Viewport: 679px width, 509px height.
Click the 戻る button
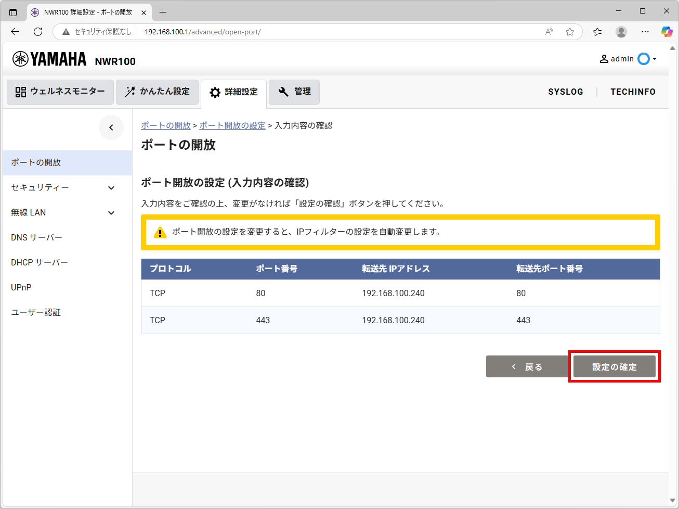(x=527, y=367)
